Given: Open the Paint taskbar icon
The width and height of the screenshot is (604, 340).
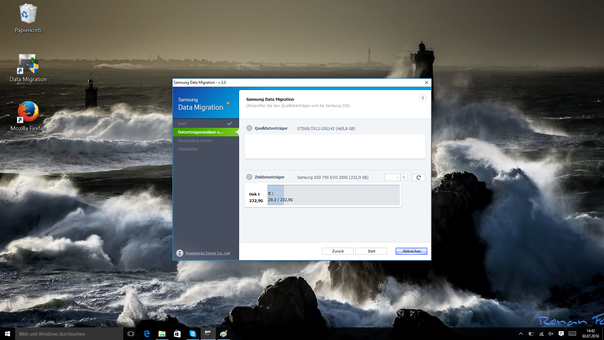Looking at the screenshot, I should [223, 334].
